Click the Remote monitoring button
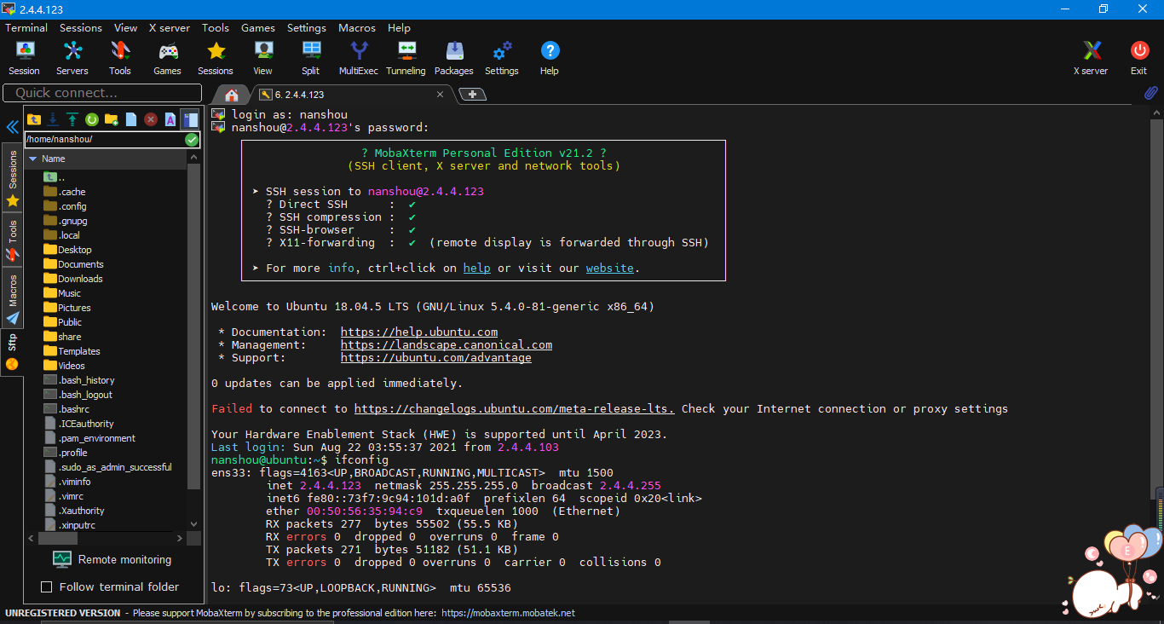 tap(112, 559)
